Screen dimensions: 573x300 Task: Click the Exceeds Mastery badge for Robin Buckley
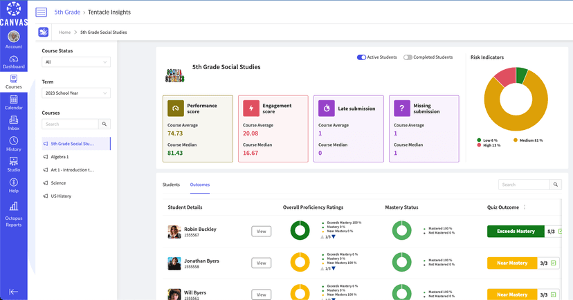pos(516,232)
